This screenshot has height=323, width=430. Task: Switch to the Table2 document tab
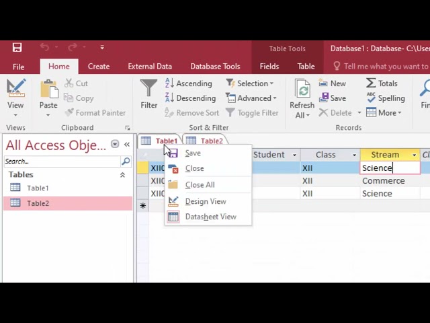pyautogui.click(x=204, y=141)
